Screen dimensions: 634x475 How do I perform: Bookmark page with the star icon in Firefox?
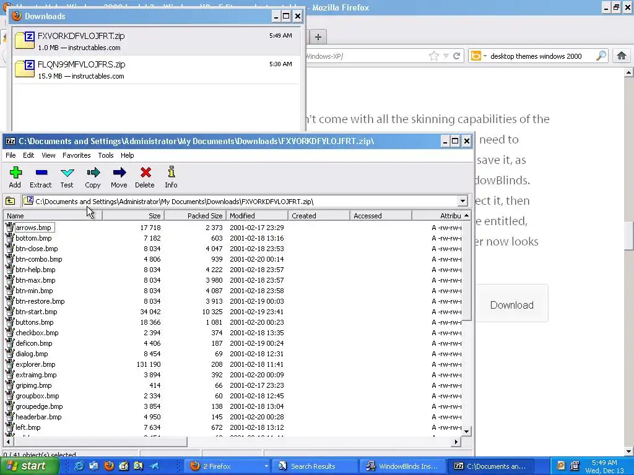(x=434, y=56)
